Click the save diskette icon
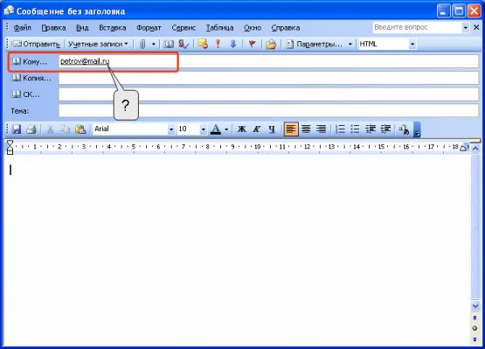This screenshot has height=349, width=485. pyautogui.click(x=17, y=129)
